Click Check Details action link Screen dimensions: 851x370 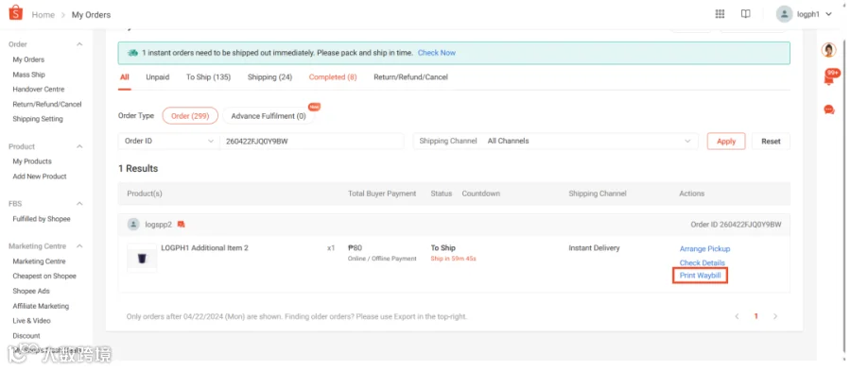point(703,262)
